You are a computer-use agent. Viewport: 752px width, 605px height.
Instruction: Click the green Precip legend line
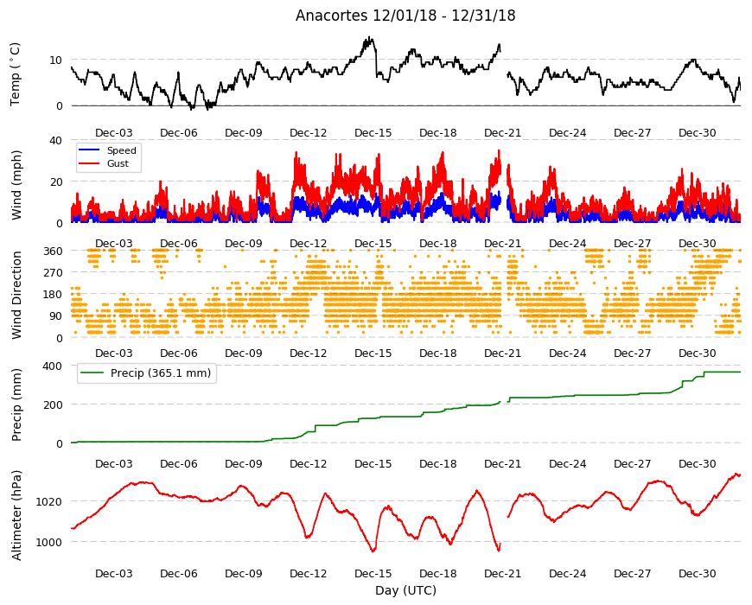click(93, 373)
